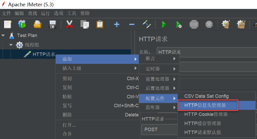The width and height of the screenshot is (257, 139).
Task: Choose 剪切 from context menu
Action: pos(97,79)
